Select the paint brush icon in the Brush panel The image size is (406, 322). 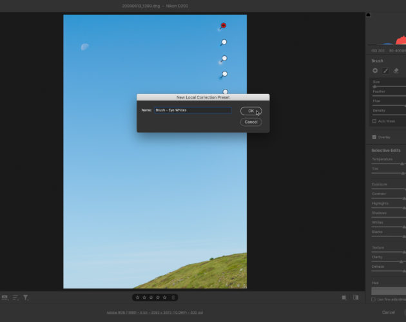point(385,70)
